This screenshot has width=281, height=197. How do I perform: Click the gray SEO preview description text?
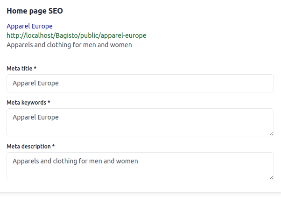(x=69, y=45)
